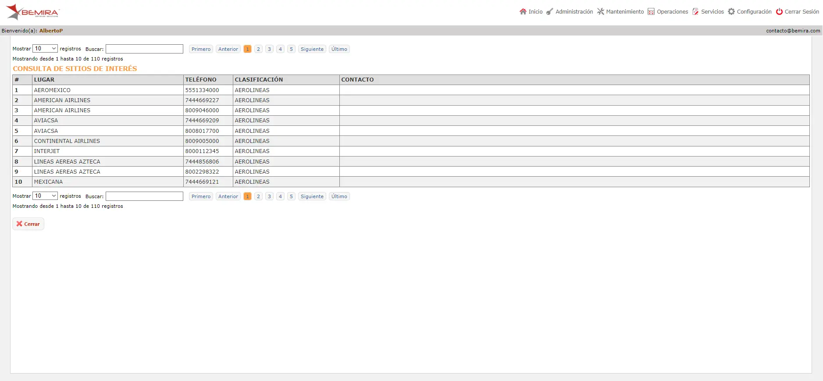Click phone number 8008017700
The image size is (823, 381).
202,131
